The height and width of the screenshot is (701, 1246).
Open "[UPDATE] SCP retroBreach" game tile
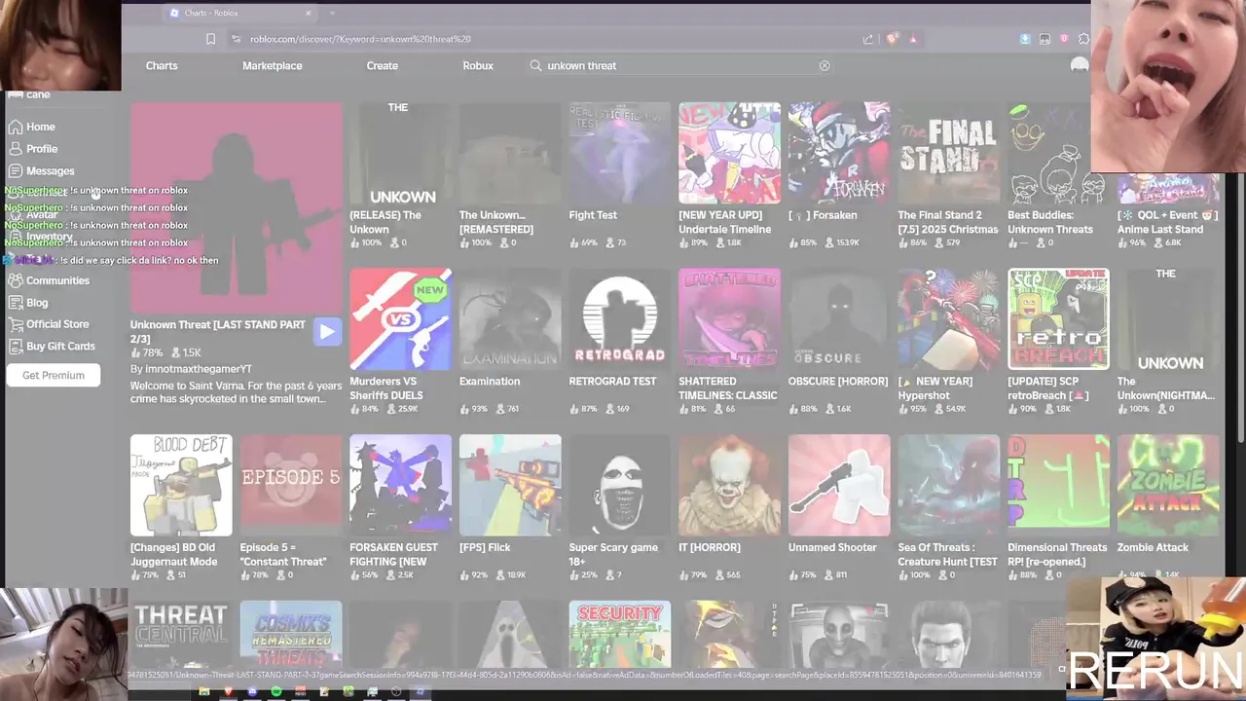pyautogui.click(x=1058, y=341)
